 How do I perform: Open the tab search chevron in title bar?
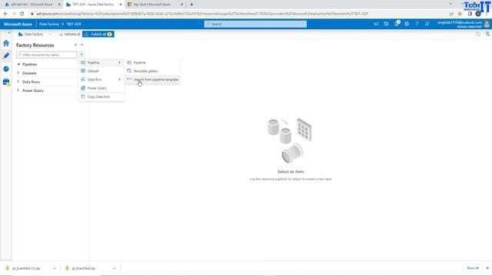(450, 4)
